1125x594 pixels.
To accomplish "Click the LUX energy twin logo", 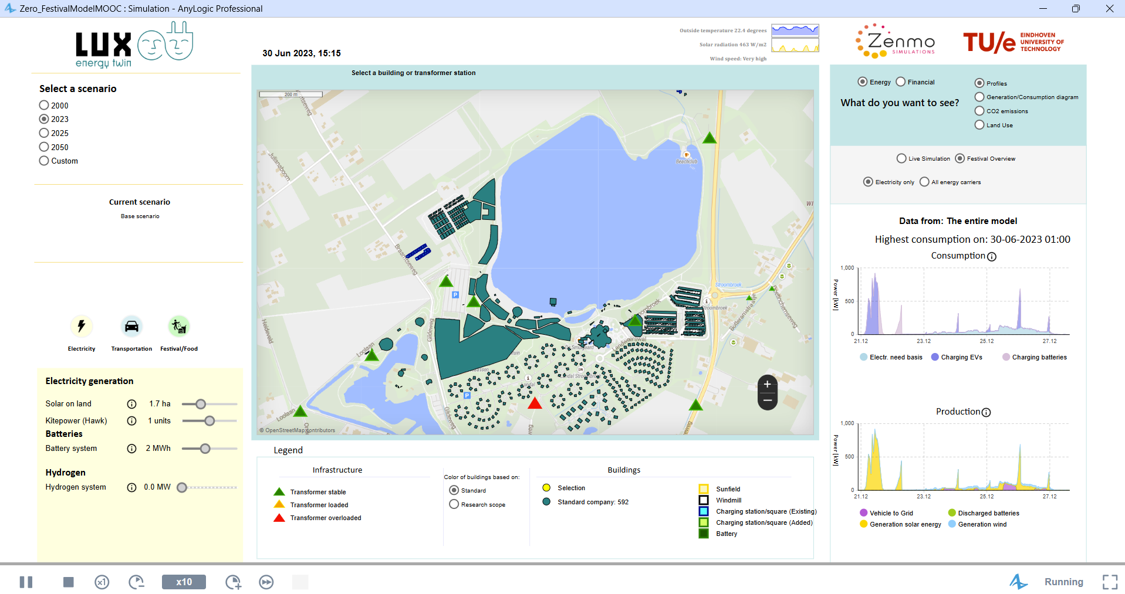I will (x=134, y=45).
